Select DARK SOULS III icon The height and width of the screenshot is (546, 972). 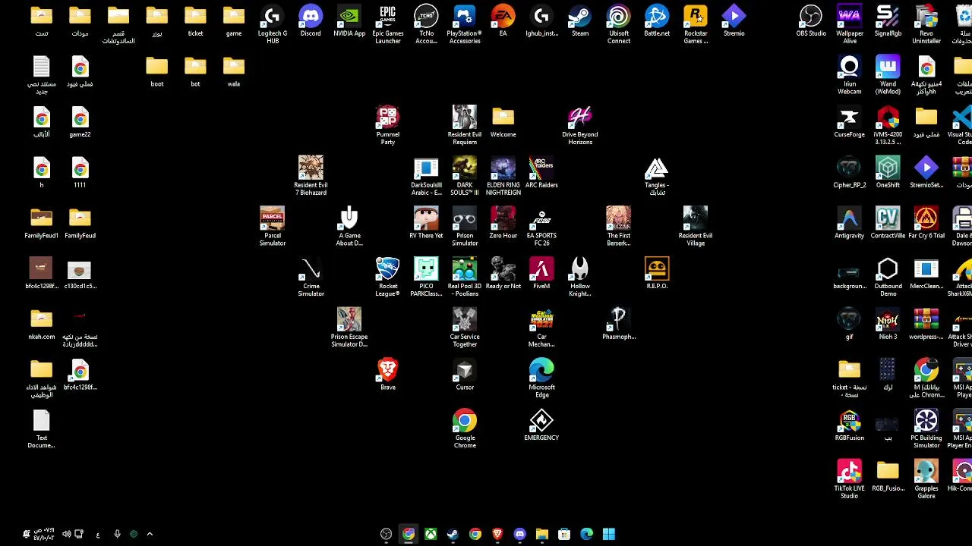point(465,176)
